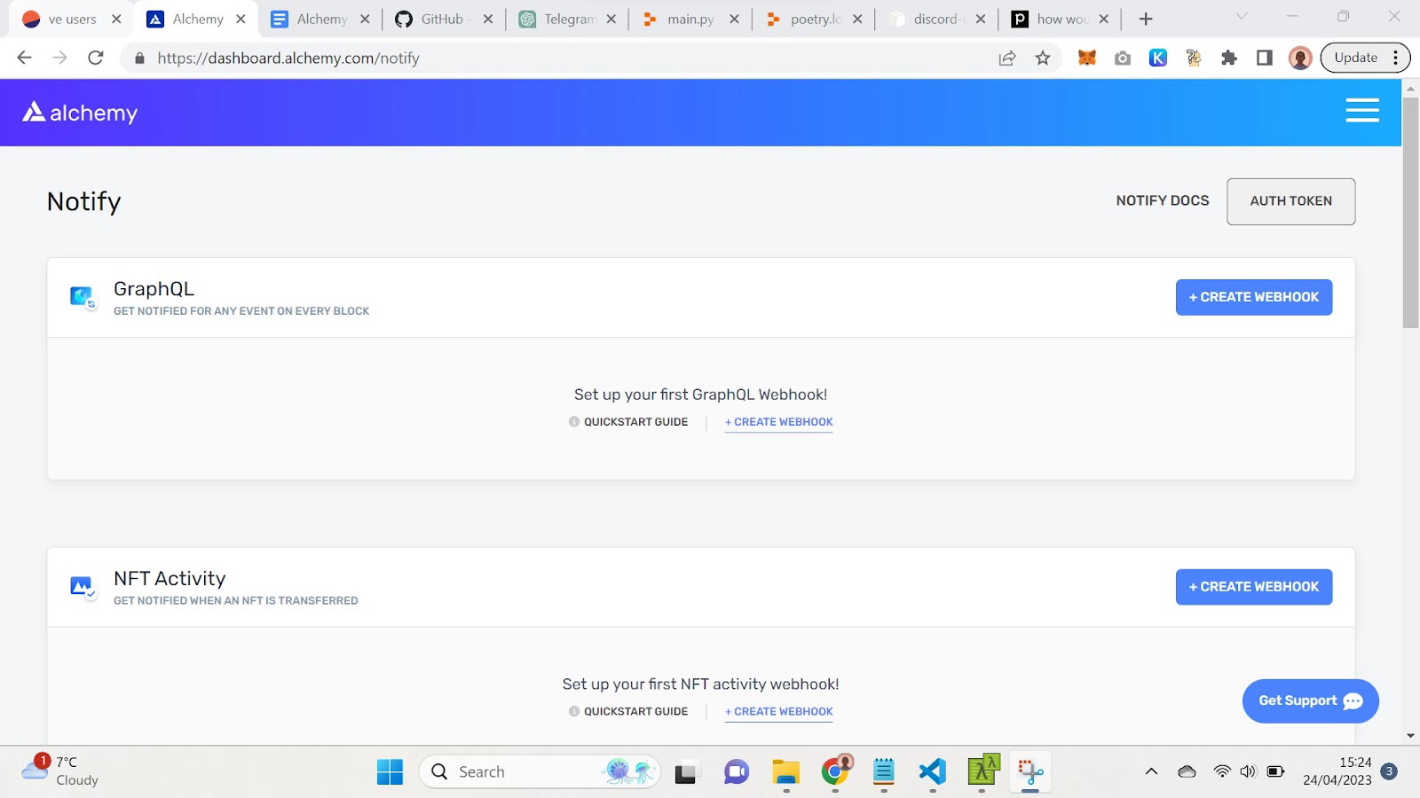Image resolution: width=1420 pixels, height=798 pixels.
Task: Open the browser side panel
Action: [x=1265, y=58]
